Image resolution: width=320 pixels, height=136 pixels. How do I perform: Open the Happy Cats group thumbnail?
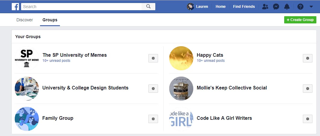[x=181, y=58]
